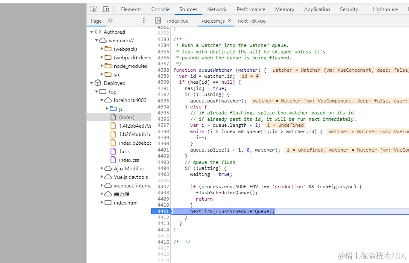Collapse the Deployed section
Screen dimensions: 409x263
[x=91, y=83]
